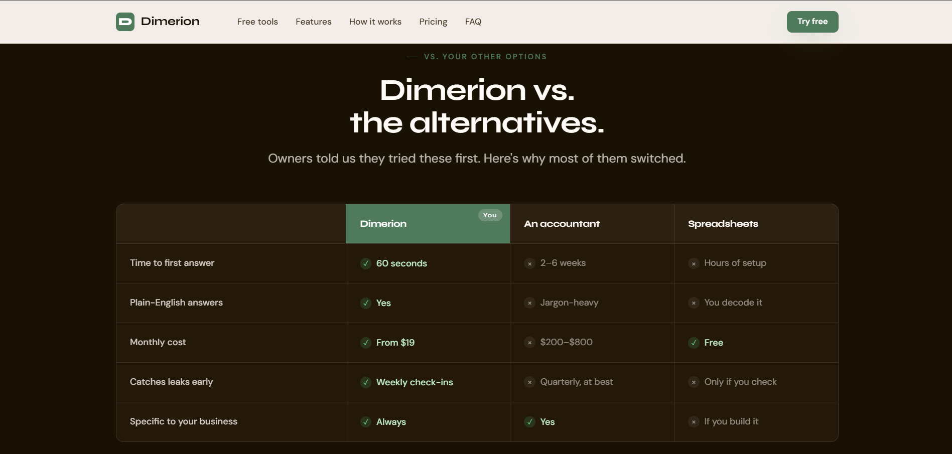Click the Monthly cost row label

[158, 342]
